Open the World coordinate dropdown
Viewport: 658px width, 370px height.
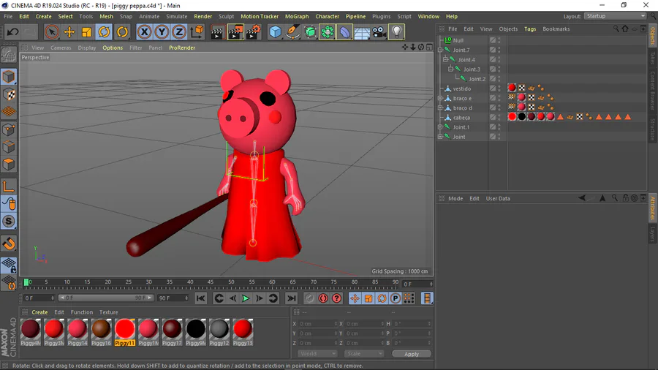317,354
